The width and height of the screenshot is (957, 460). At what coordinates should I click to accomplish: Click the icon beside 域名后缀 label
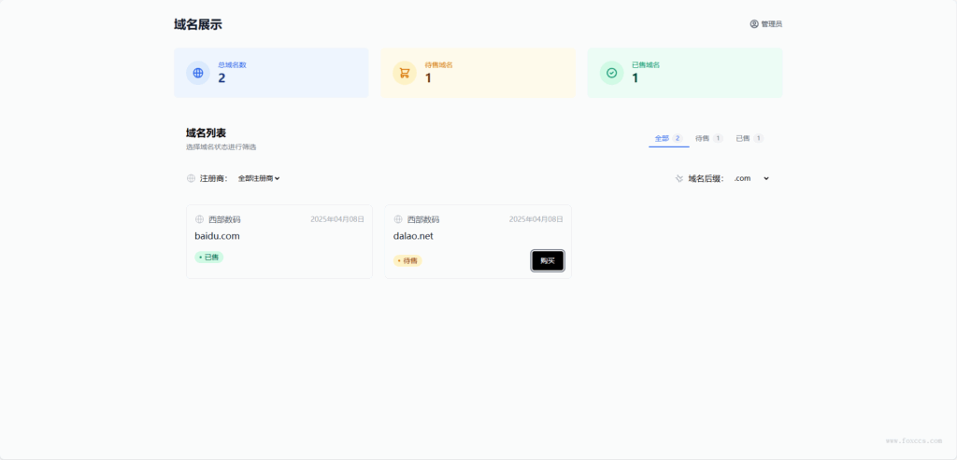pyautogui.click(x=678, y=178)
